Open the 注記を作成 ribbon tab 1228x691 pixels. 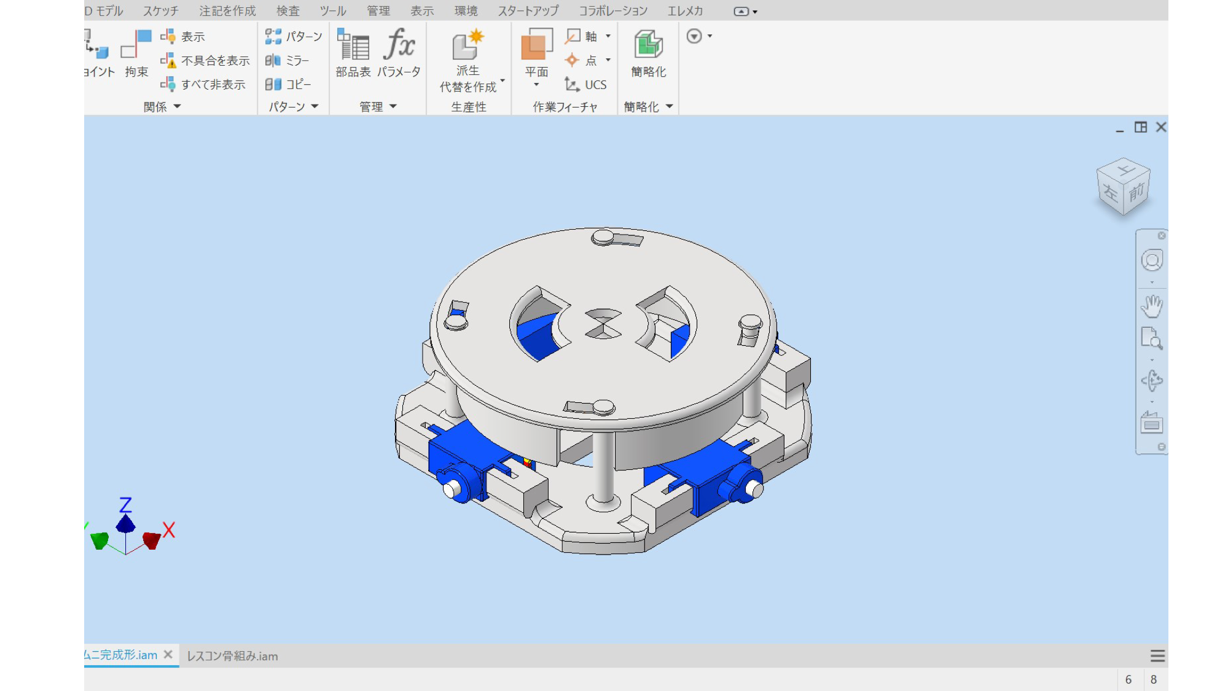pyautogui.click(x=227, y=11)
